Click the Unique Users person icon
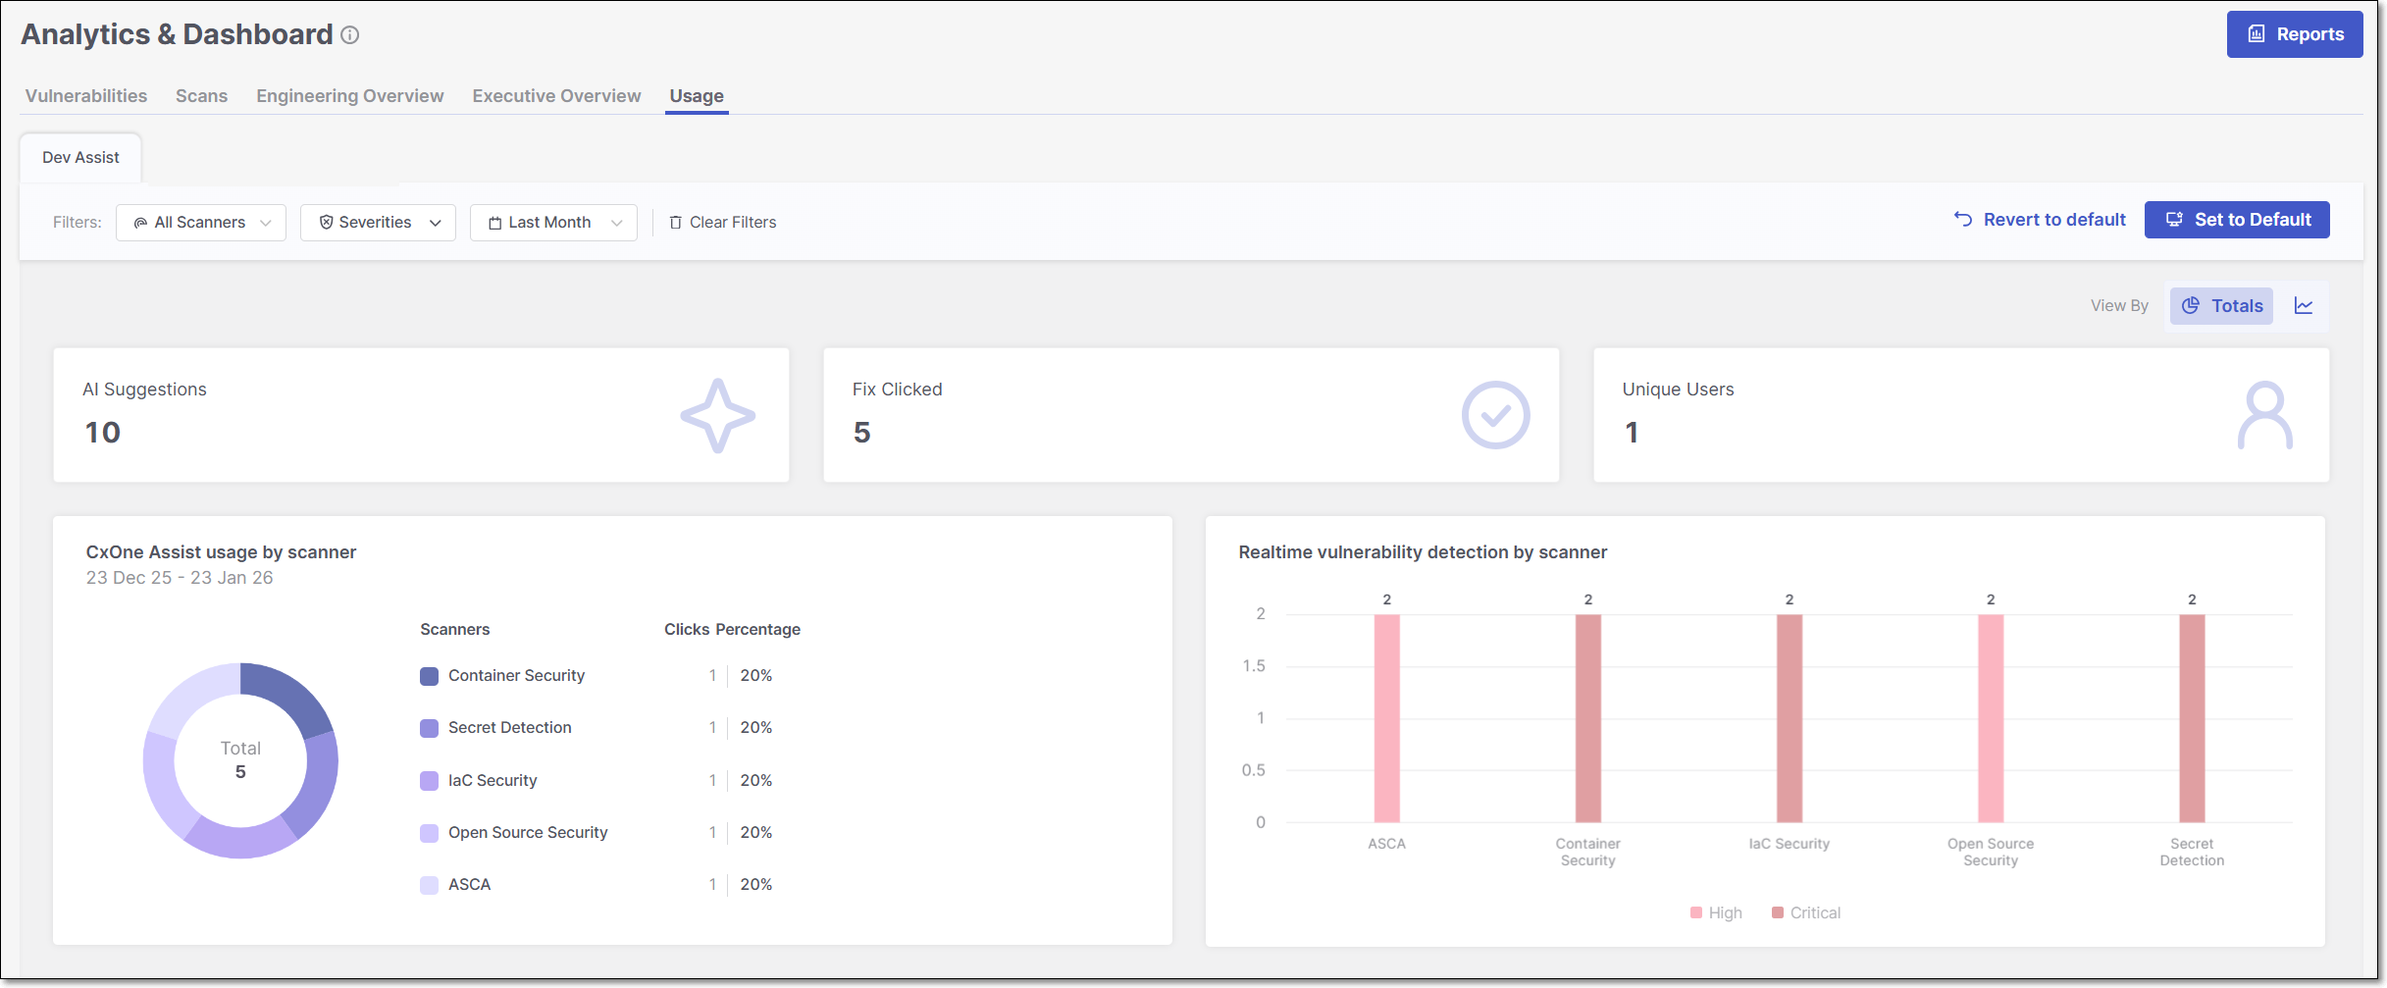 (2264, 416)
